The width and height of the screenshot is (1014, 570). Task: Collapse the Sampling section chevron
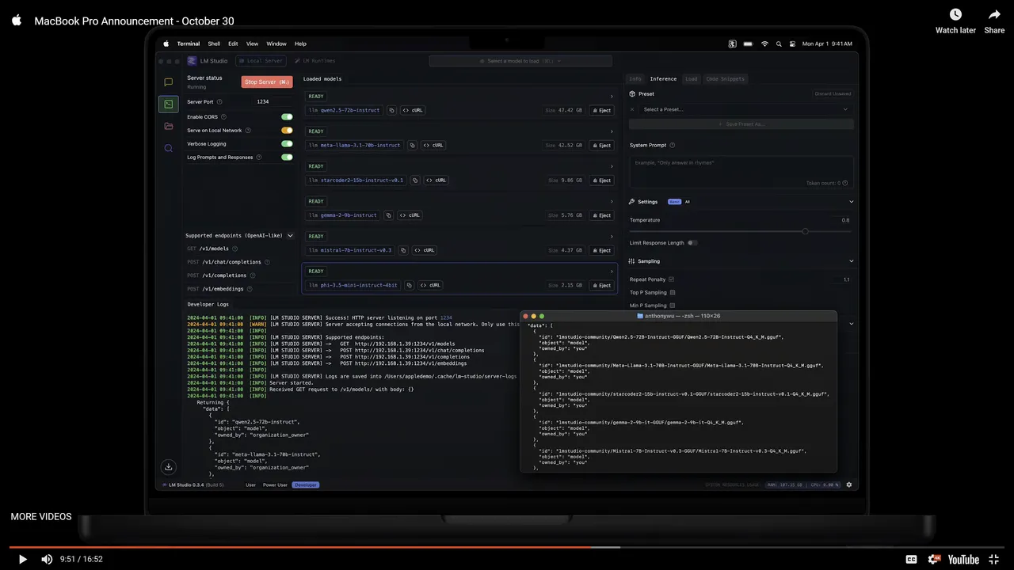point(852,261)
